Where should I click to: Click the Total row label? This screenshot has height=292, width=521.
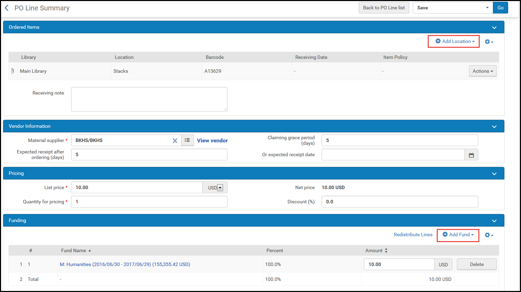(33, 279)
